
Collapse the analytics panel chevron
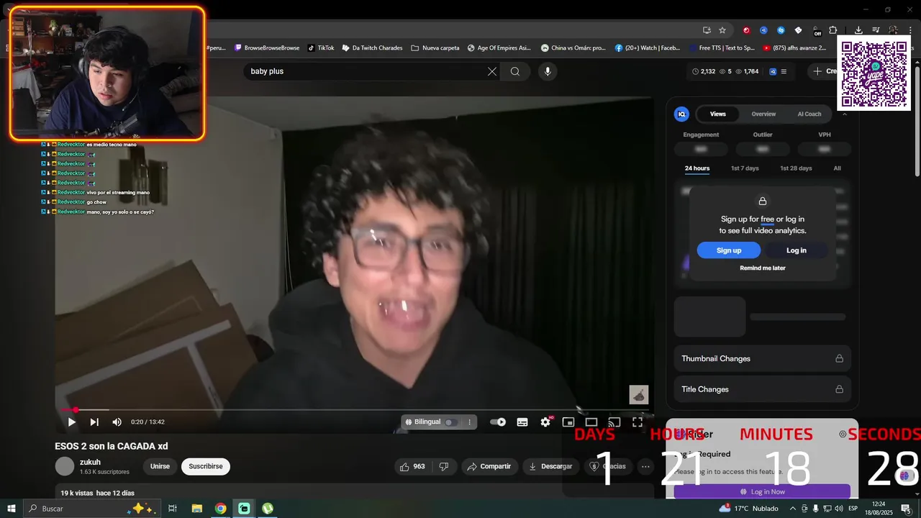[845, 114]
